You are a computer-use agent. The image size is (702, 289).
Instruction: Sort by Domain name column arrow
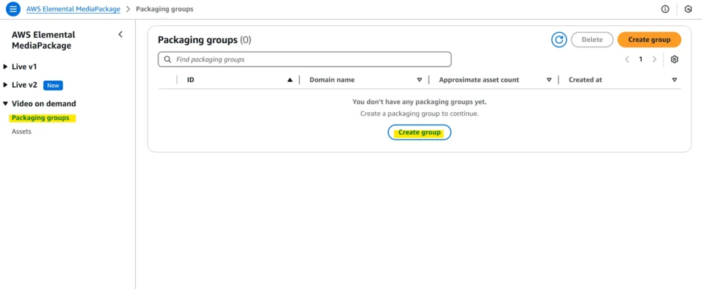pos(420,80)
